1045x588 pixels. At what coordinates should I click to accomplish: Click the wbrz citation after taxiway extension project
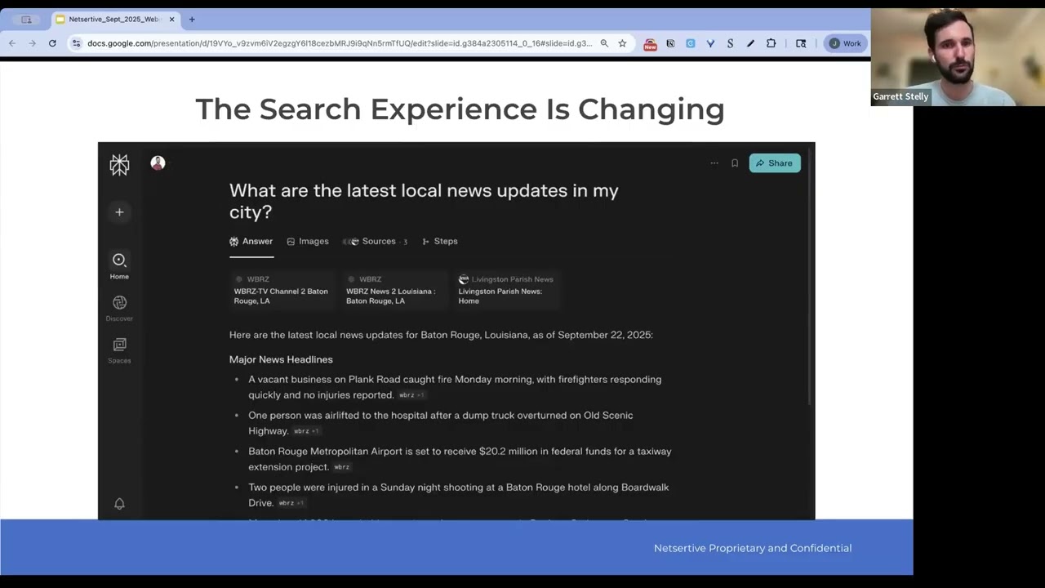click(x=342, y=467)
